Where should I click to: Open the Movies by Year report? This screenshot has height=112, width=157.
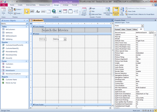pos(11,83)
